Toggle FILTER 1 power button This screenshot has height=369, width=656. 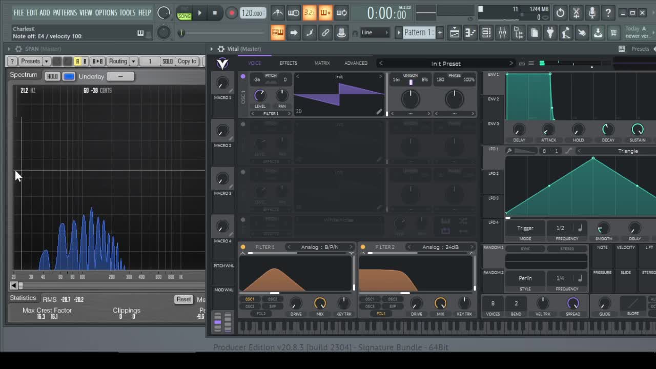point(243,247)
